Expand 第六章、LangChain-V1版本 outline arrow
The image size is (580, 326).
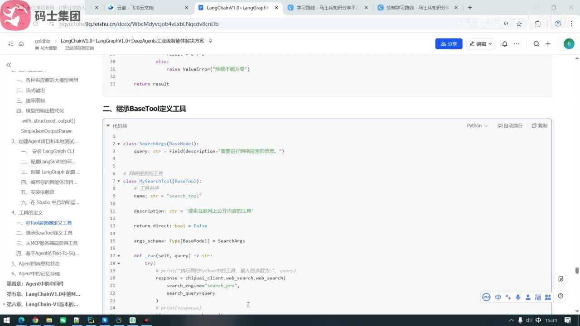pyautogui.click(x=4, y=304)
